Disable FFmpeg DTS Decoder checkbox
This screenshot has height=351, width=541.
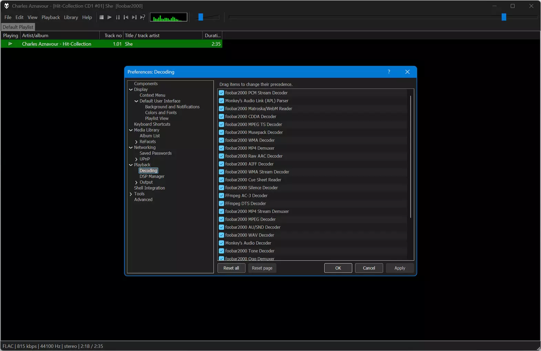click(221, 204)
